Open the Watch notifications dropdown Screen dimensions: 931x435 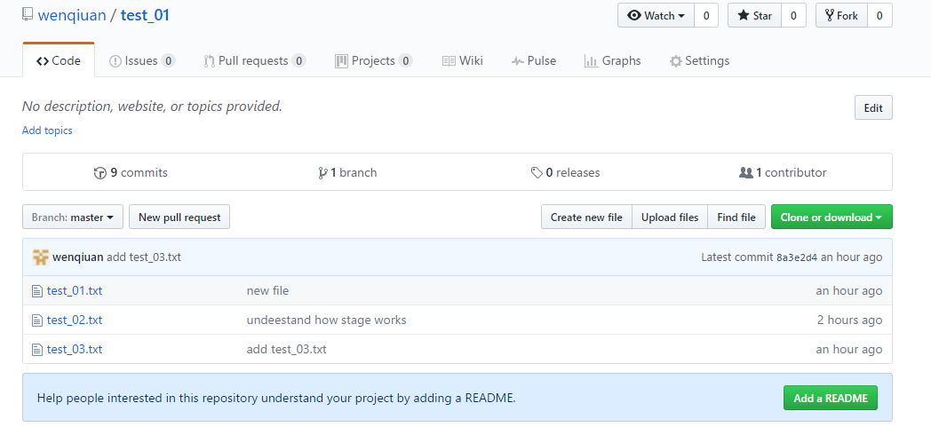pos(656,15)
